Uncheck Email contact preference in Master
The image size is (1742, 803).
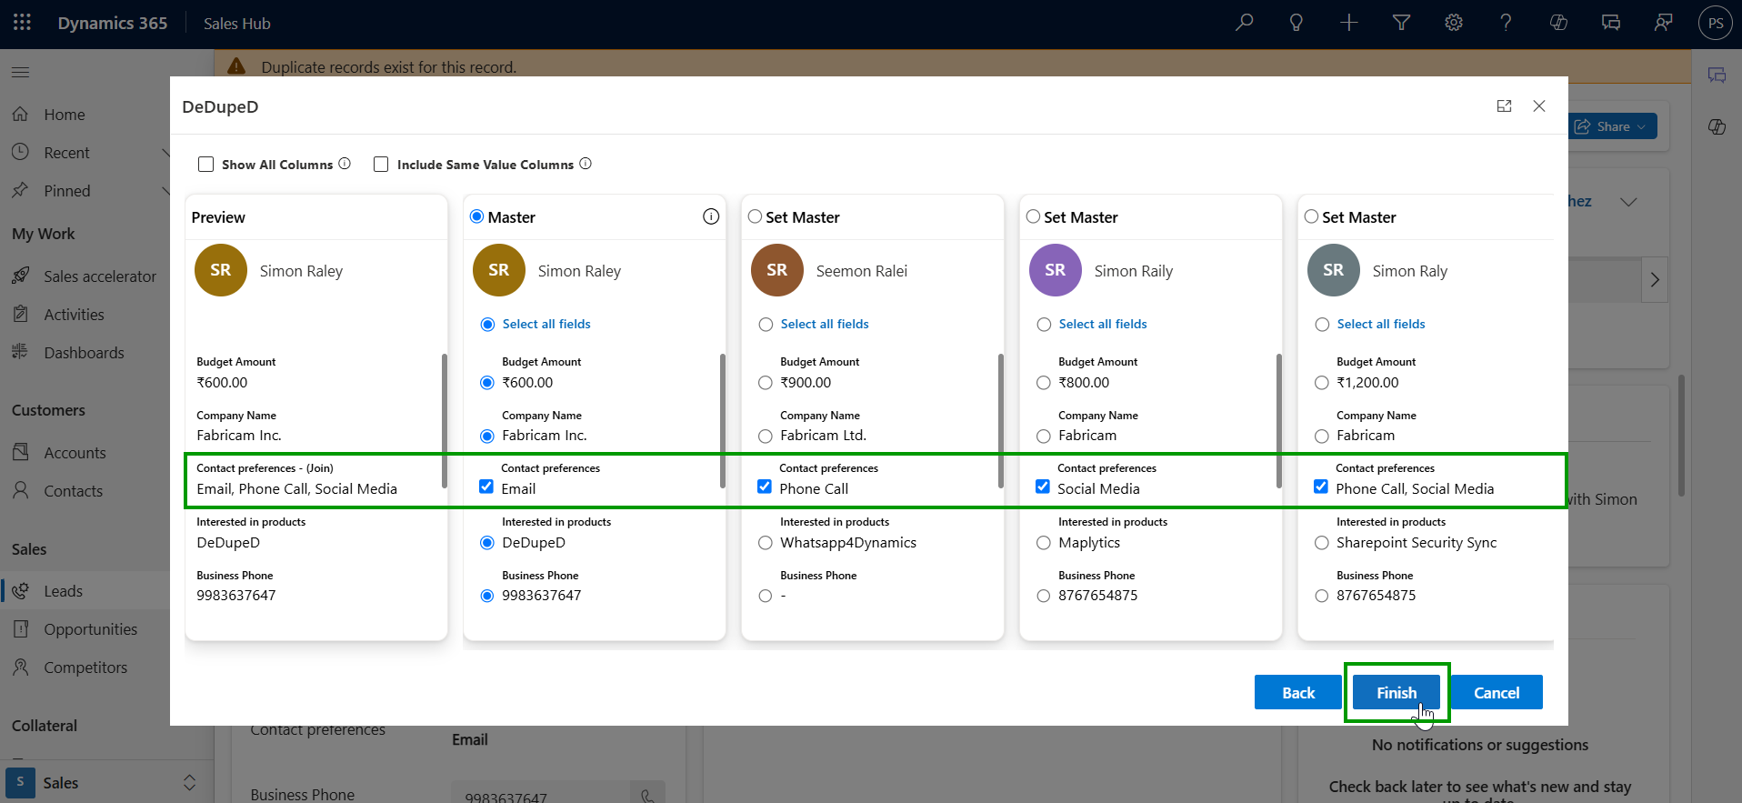click(x=486, y=487)
